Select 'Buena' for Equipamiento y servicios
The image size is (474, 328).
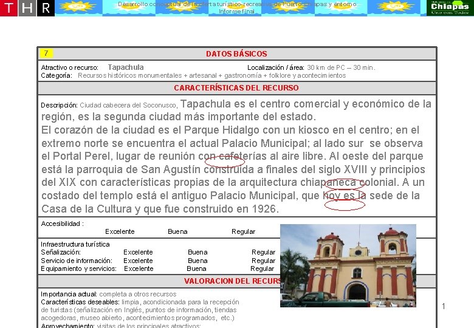[x=196, y=269]
